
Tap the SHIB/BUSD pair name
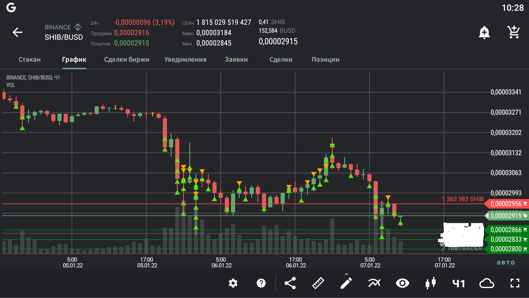click(64, 37)
